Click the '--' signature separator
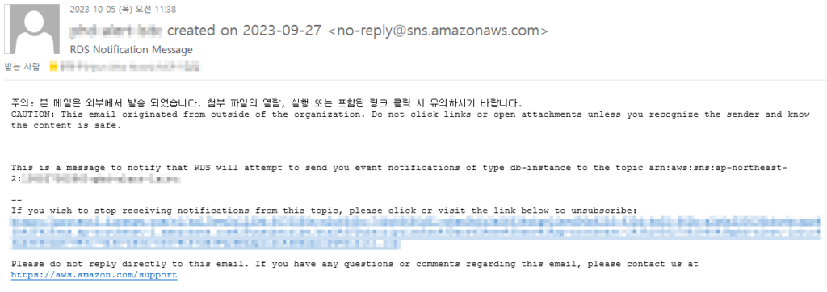The image size is (827, 292). point(16,201)
